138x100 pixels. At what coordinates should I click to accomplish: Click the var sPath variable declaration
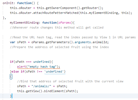(18, 42)
